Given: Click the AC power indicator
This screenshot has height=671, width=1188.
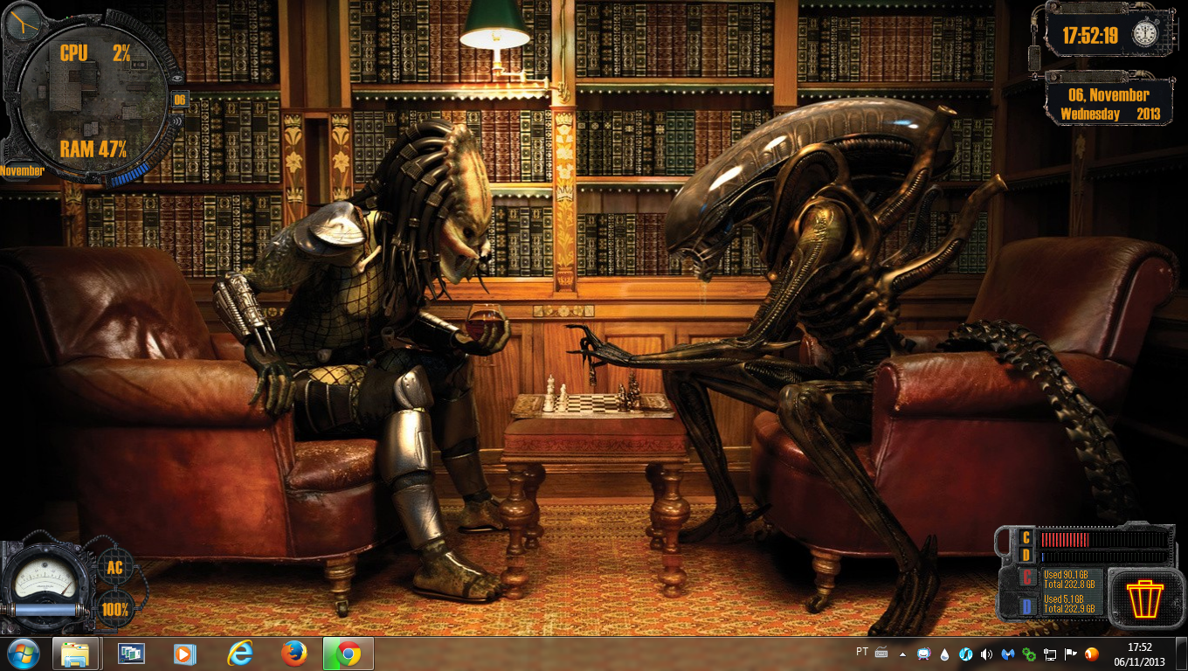Looking at the screenshot, I should pyautogui.click(x=115, y=569).
